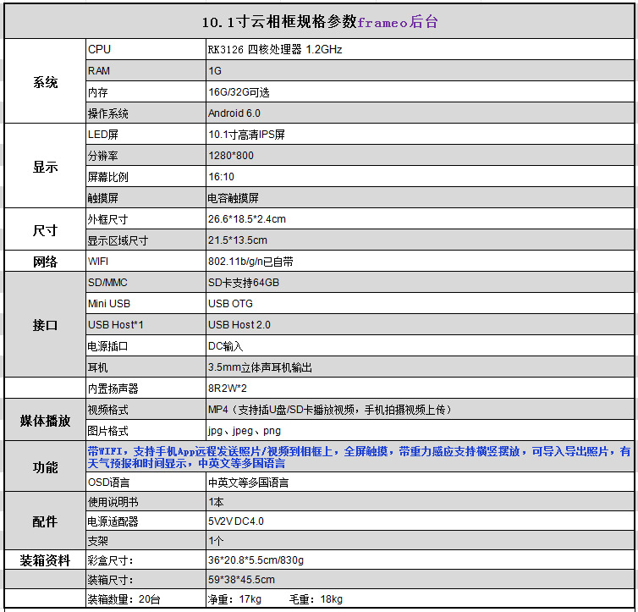Viewport: 638px width, 612px height.
Task: Click the '系统' category cell
Action: point(45,81)
